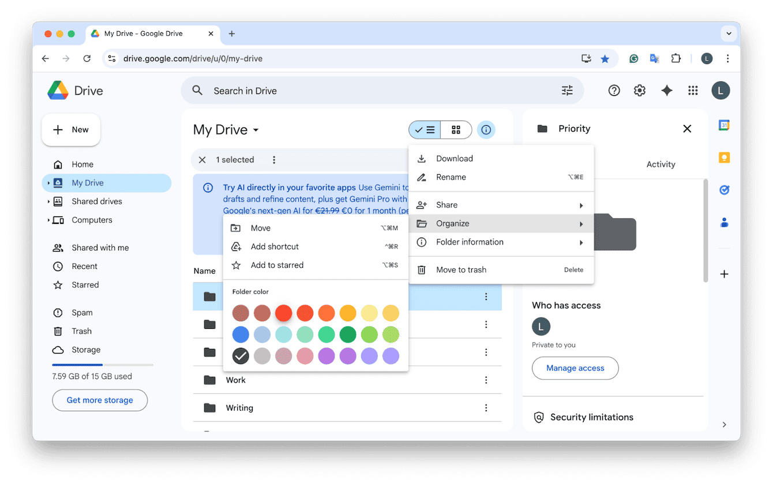Viewport: 773px width, 484px height.
Task: Open the three-dot menu for the Work folder
Action: coord(486,380)
